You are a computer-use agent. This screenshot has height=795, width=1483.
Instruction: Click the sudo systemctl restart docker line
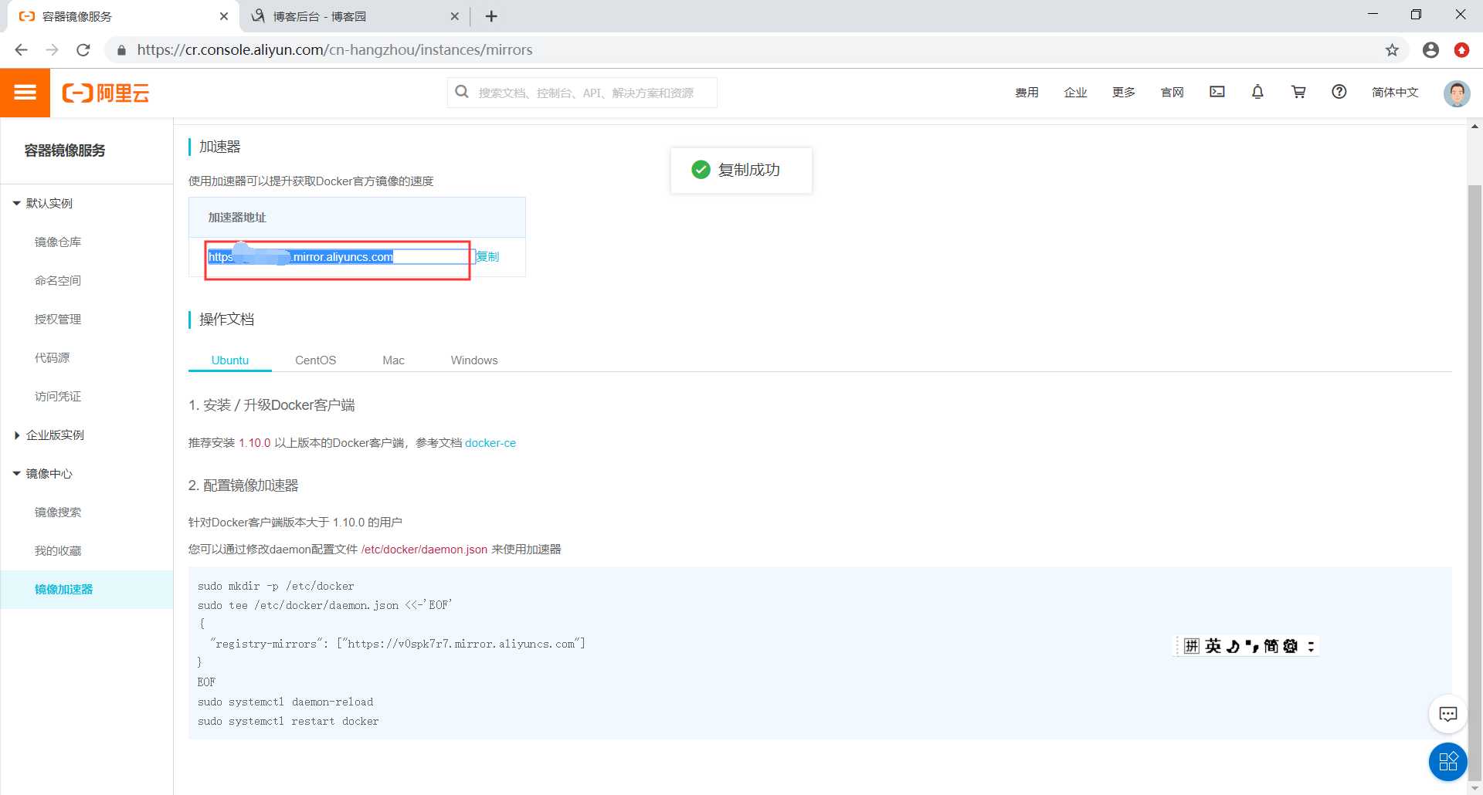[288, 722]
